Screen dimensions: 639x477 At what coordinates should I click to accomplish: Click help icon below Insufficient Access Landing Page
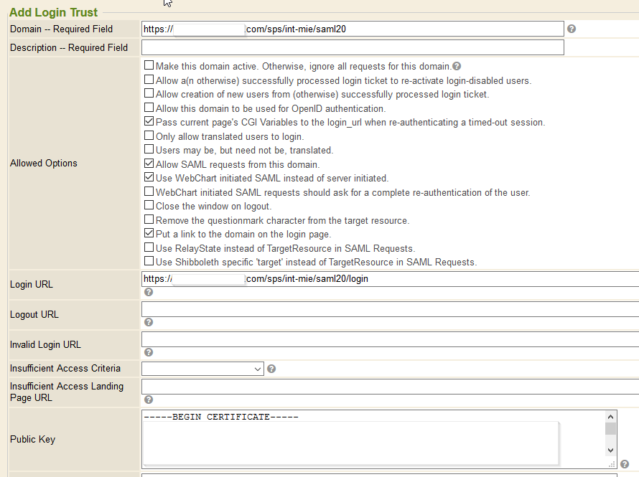click(149, 400)
